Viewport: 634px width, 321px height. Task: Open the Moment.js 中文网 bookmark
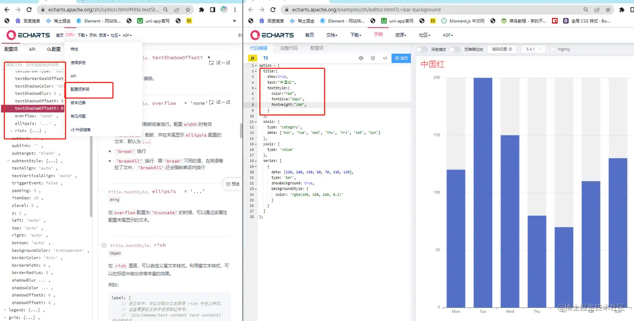[463, 21]
